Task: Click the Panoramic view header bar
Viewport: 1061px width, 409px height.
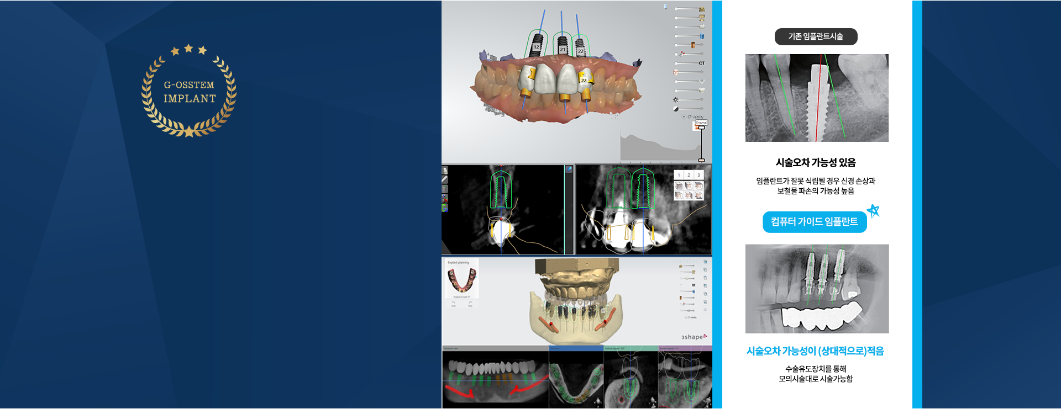Action: pos(495,348)
